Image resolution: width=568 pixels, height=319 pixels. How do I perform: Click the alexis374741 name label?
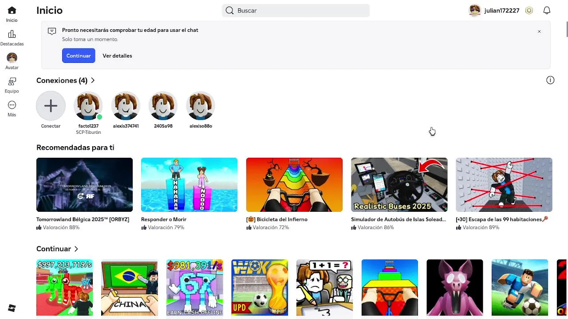click(126, 126)
